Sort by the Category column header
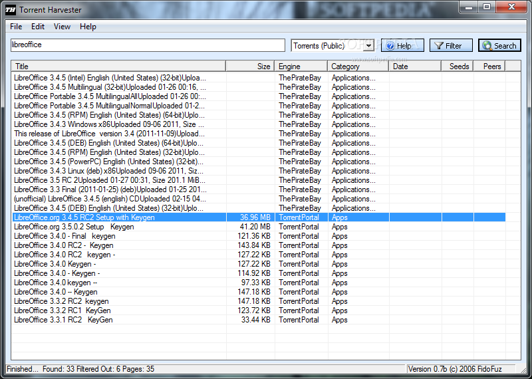 click(x=358, y=66)
